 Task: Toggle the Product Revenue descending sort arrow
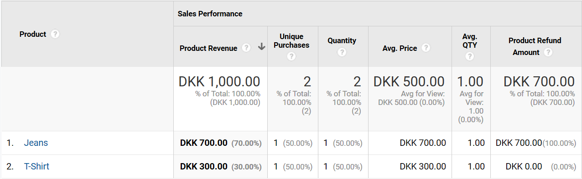pos(261,47)
